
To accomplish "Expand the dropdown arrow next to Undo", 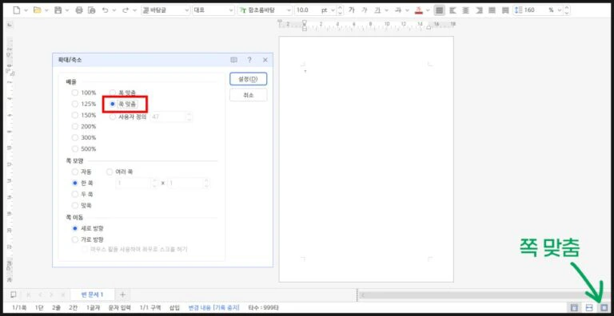I will (x=115, y=10).
